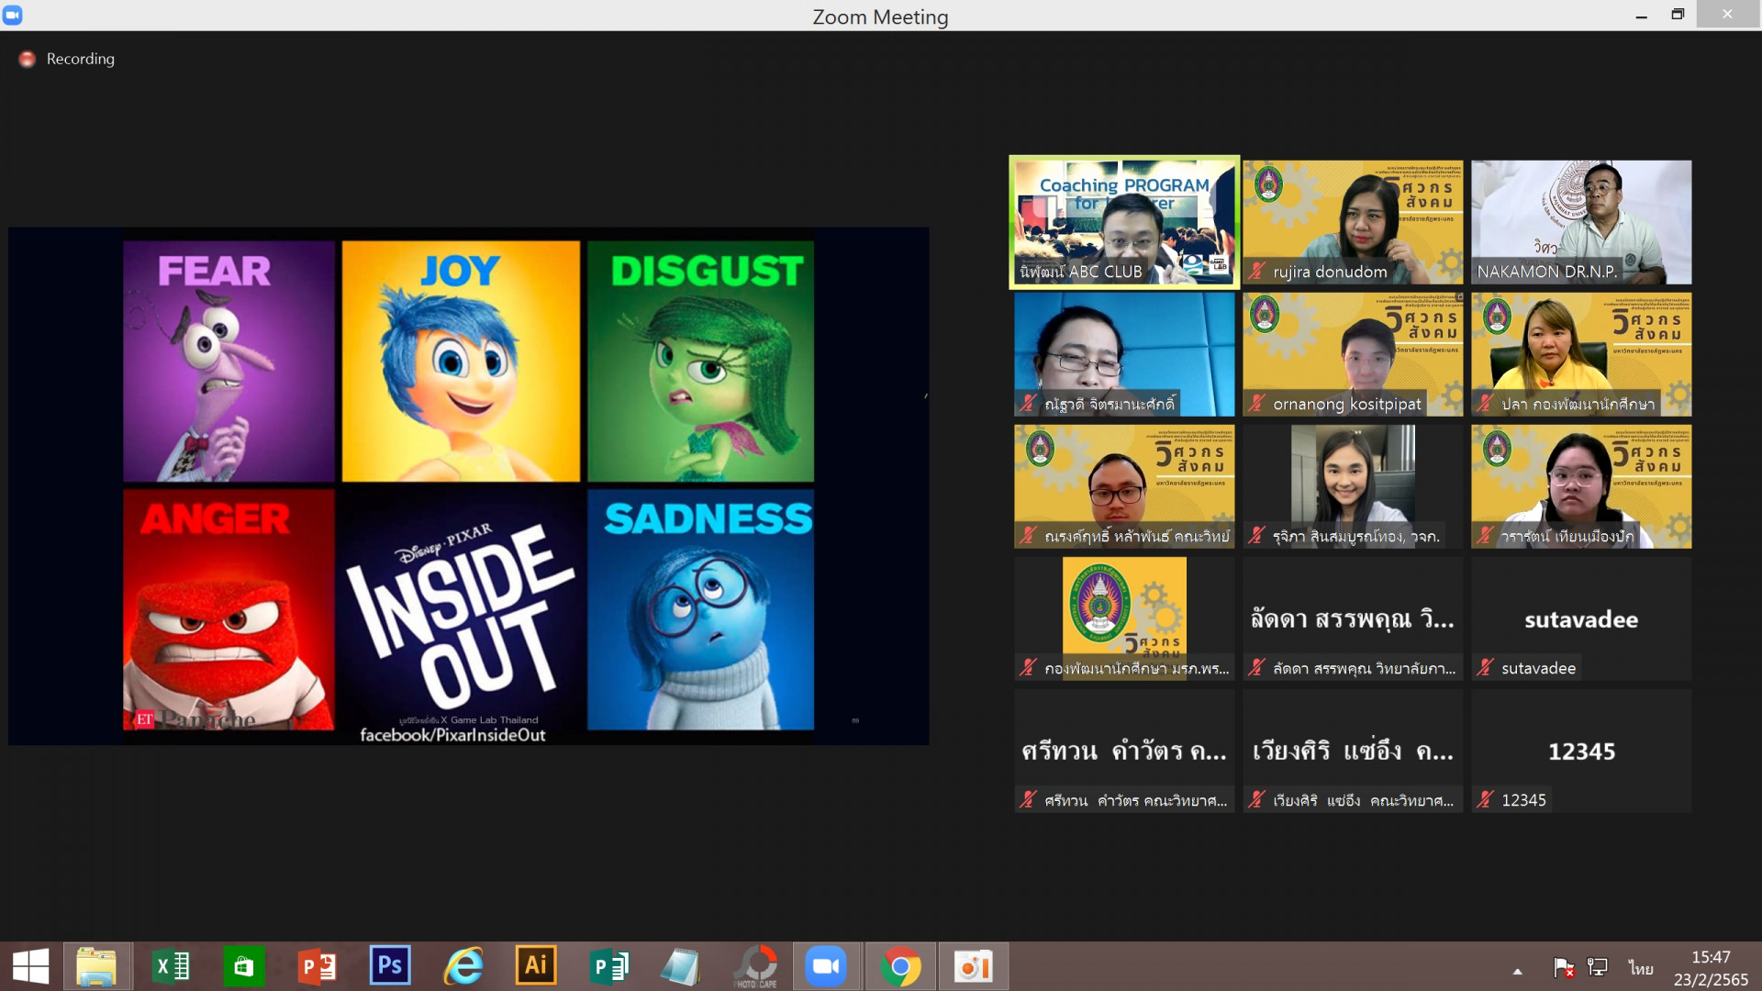Image resolution: width=1762 pixels, height=991 pixels.
Task: Click muted mic icon for rujira donudom
Action: coord(1256,272)
